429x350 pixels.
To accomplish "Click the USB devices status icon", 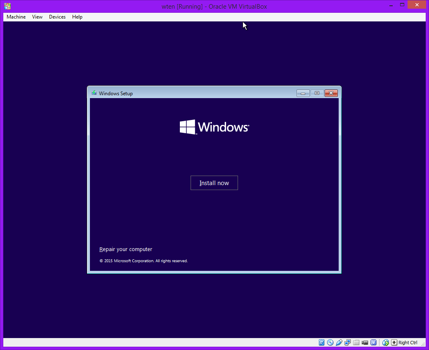I will pos(339,343).
